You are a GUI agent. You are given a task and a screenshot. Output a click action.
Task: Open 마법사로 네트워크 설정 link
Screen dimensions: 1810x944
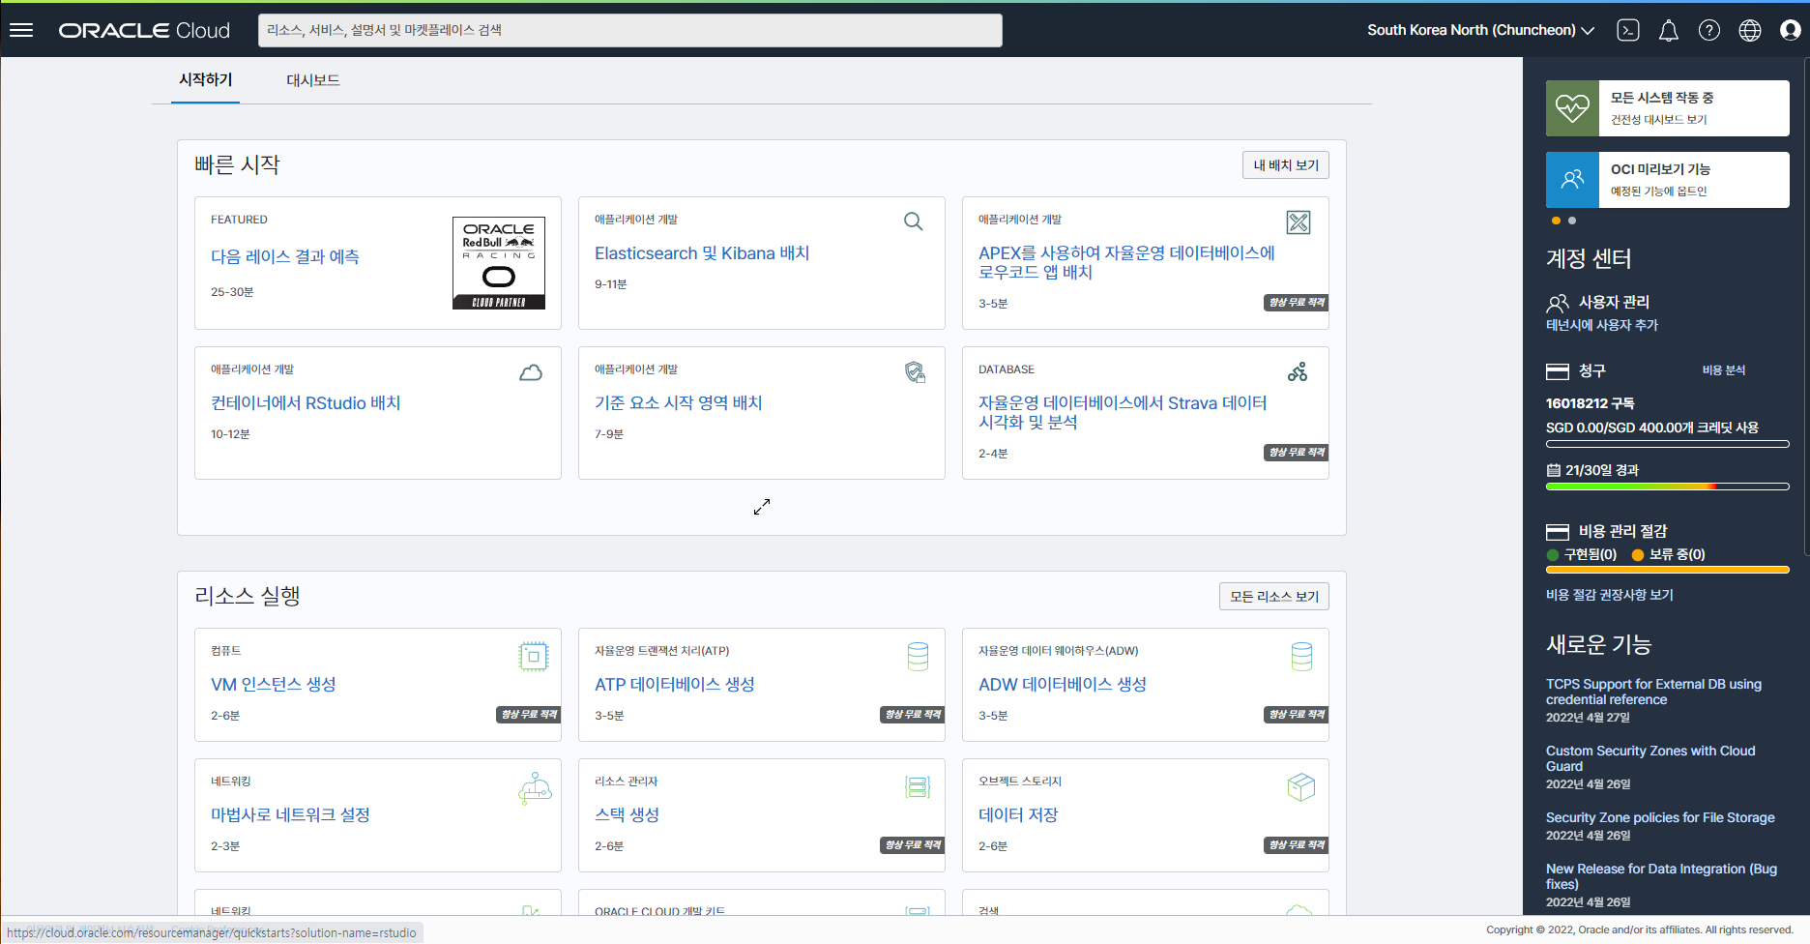pyautogui.click(x=290, y=815)
